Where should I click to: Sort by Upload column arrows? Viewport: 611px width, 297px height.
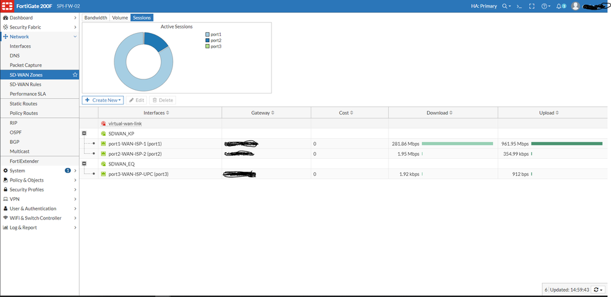coord(557,113)
